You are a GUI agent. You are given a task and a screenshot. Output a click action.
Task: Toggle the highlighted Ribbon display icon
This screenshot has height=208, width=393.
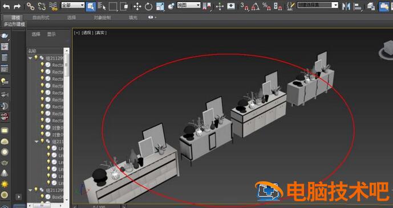click(384, 7)
